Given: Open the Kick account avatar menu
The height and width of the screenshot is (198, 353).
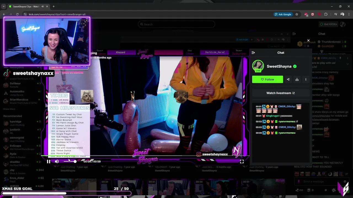Looking at the screenshot, I should [x=343, y=24].
